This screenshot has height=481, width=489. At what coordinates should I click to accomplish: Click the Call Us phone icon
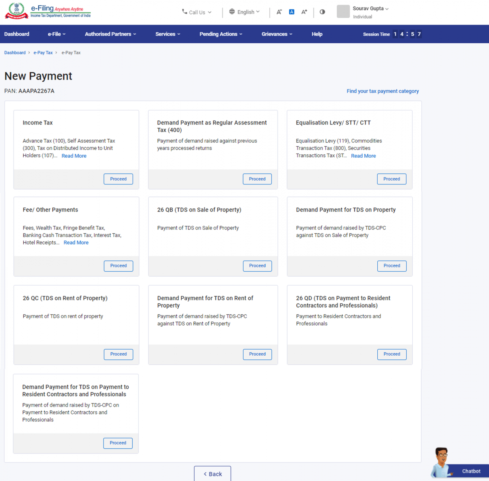pyautogui.click(x=184, y=12)
